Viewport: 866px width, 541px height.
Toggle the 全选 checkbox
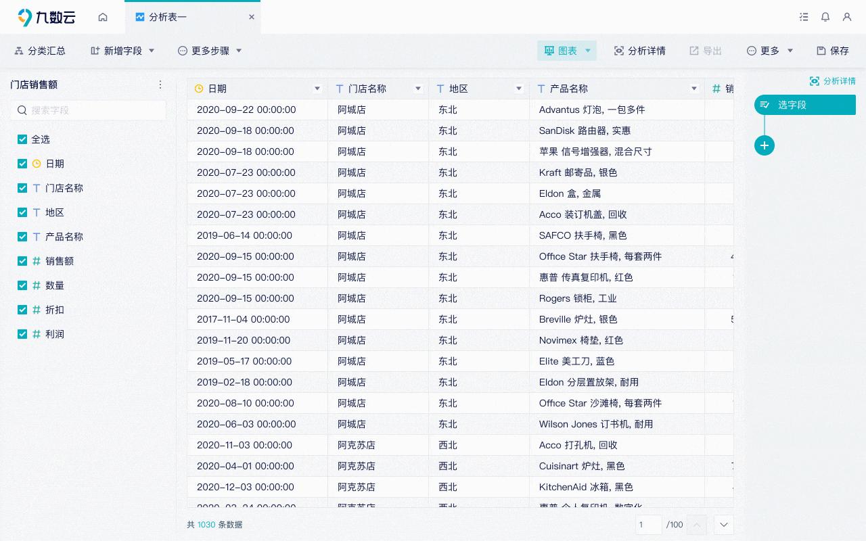pyautogui.click(x=22, y=139)
